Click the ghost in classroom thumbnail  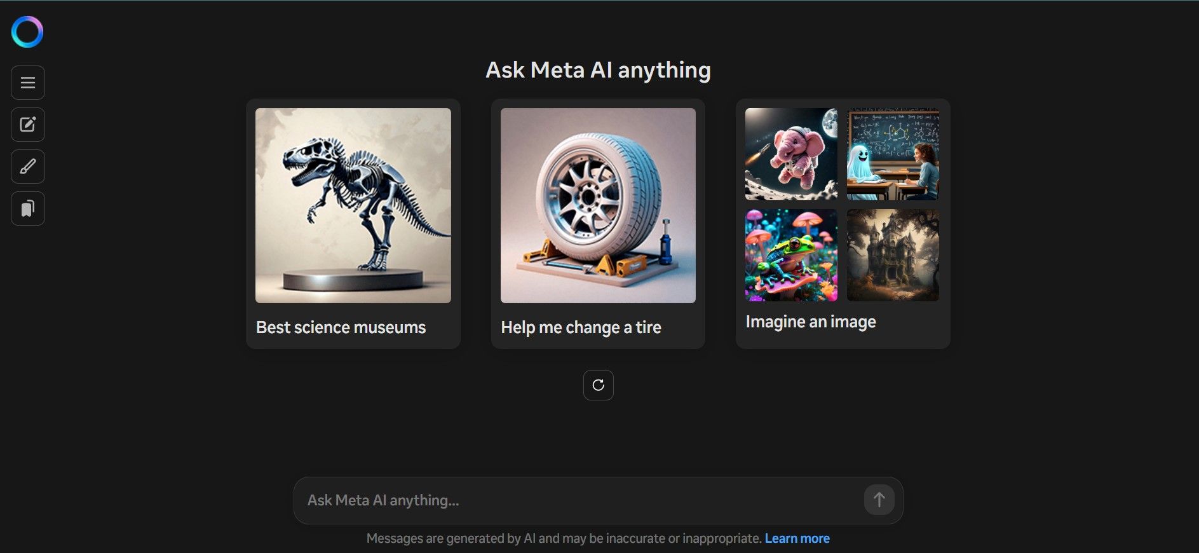click(892, 153)
